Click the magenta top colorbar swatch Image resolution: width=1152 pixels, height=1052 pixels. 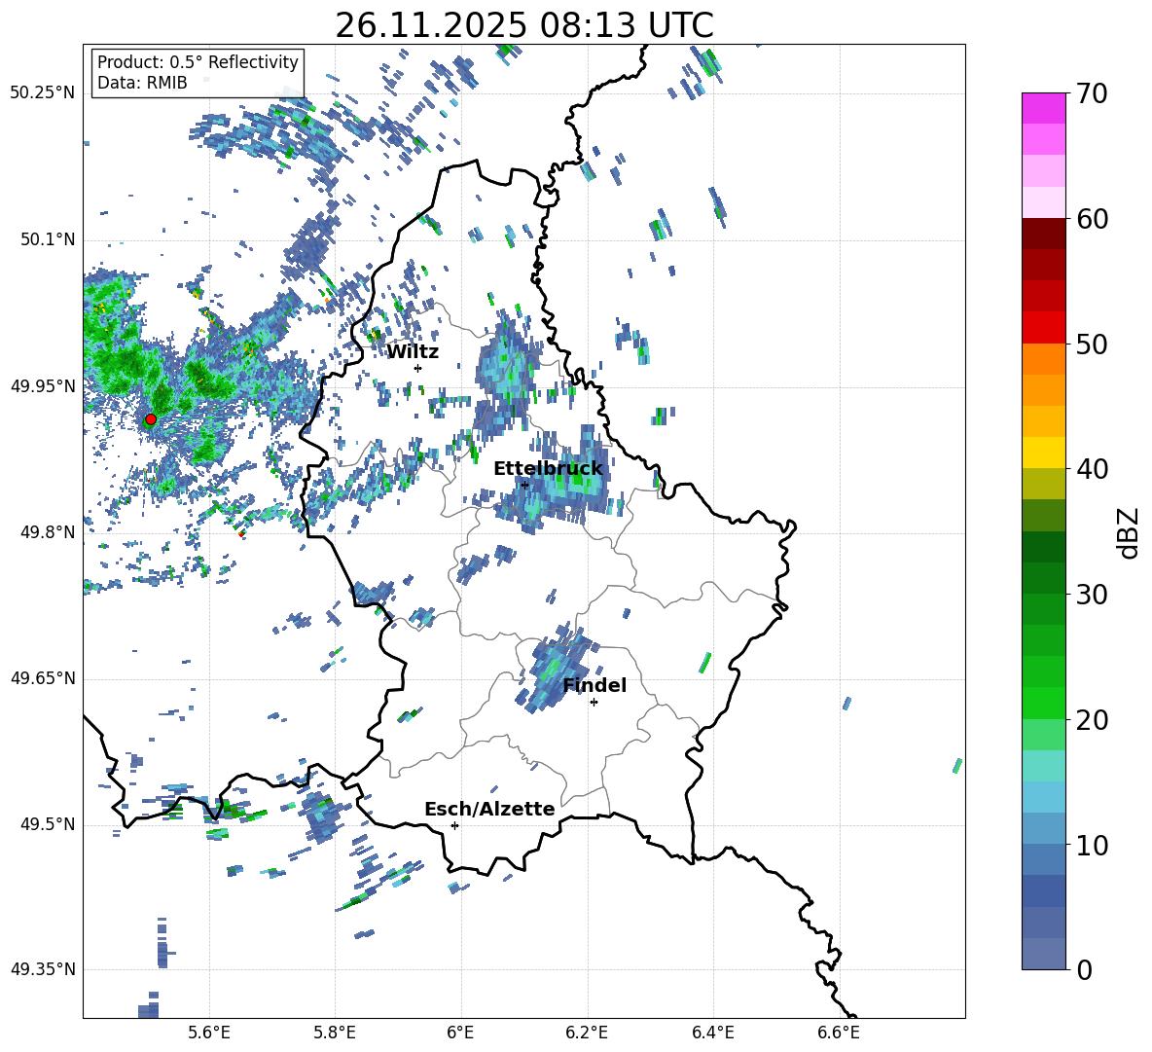(x=1043, y=108)
